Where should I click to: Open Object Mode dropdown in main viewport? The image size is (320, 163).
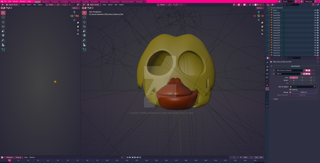(94, 5)
